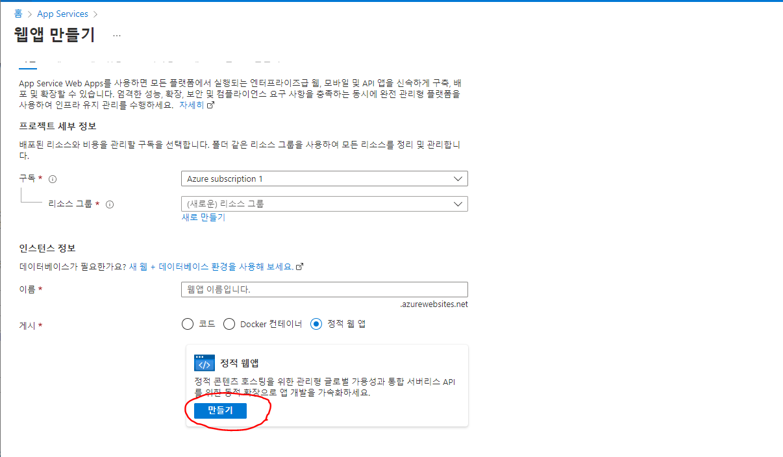Screen dimensions: 783x457
Task: Open the ellipsis menu next to 웹앱 만들기
Action: point(117,35)
